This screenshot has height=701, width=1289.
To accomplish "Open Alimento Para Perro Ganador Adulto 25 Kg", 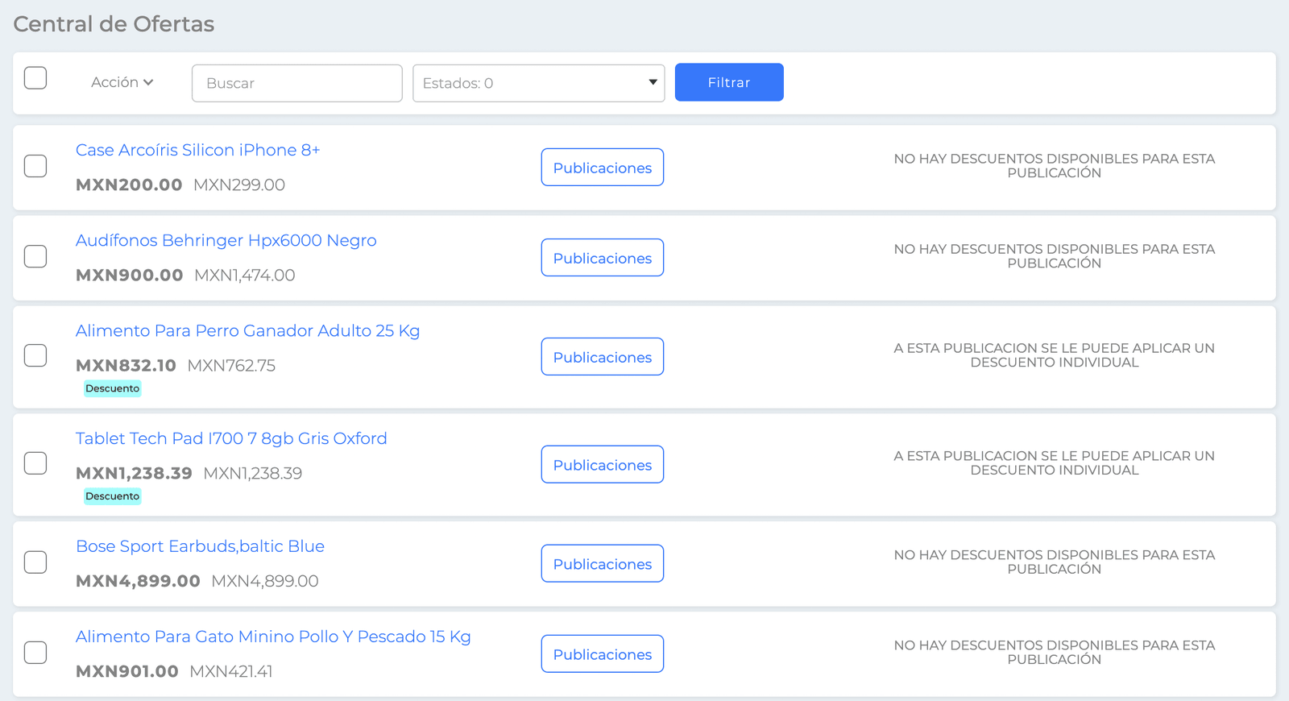I will tap(248, 330).
